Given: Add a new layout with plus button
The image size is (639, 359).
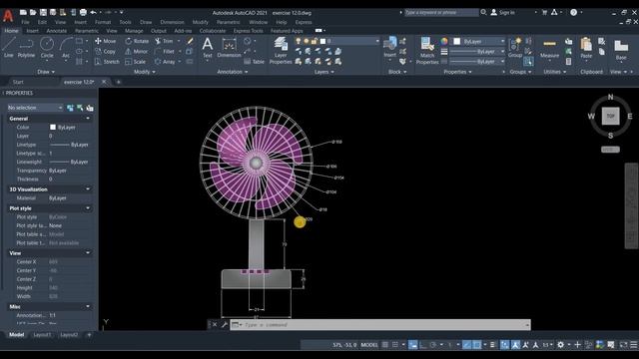Looking at the screenshot, I should [x=89, y=335].
